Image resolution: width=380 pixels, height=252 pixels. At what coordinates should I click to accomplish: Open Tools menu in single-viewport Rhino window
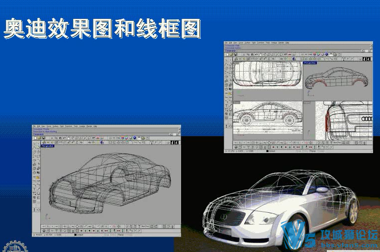pos(76,126)
